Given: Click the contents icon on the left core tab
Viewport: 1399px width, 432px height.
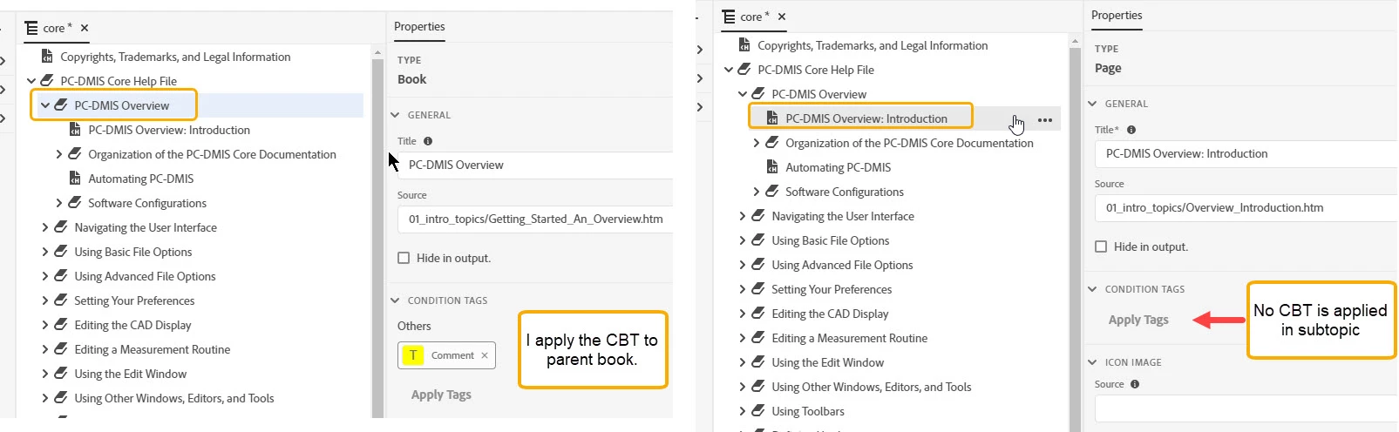Looking at the screenshot, I should 32,28.
